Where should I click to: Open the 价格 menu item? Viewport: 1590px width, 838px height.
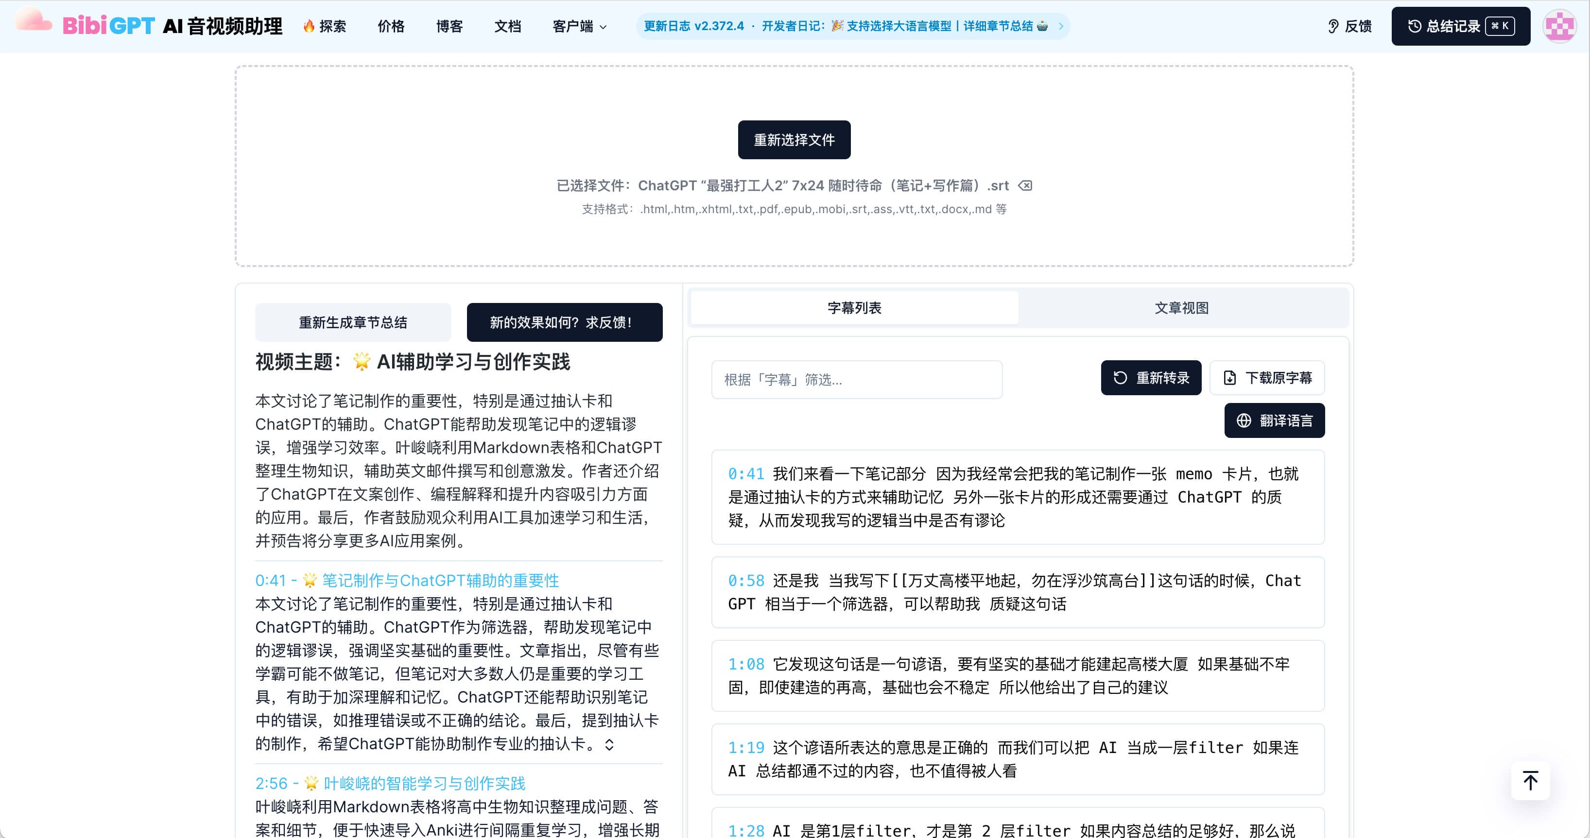[391, 26]
